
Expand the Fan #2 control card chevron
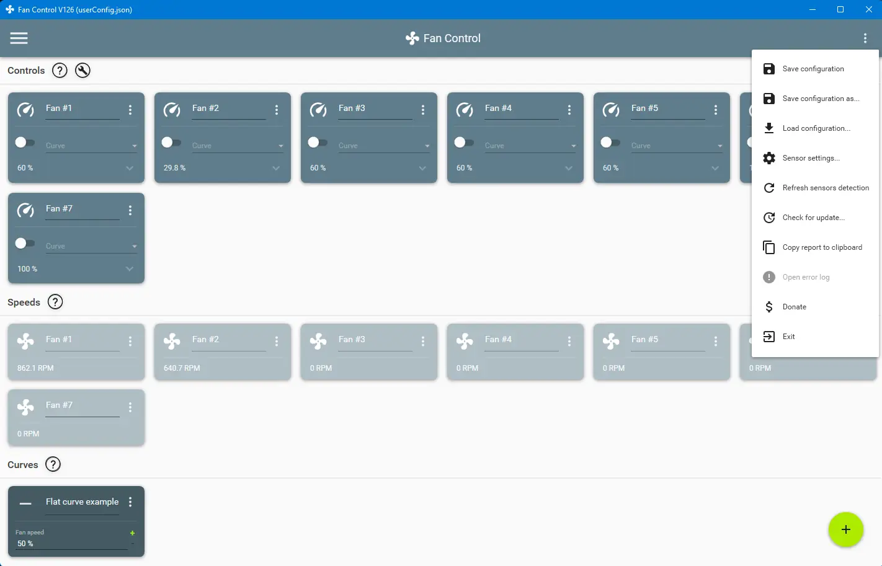(x=276, y=168)
